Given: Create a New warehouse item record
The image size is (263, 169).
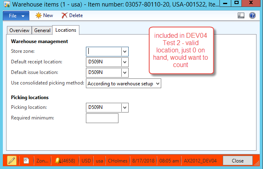Looking at the screenshot, I should pyautogui.click(x=44, y=15).
